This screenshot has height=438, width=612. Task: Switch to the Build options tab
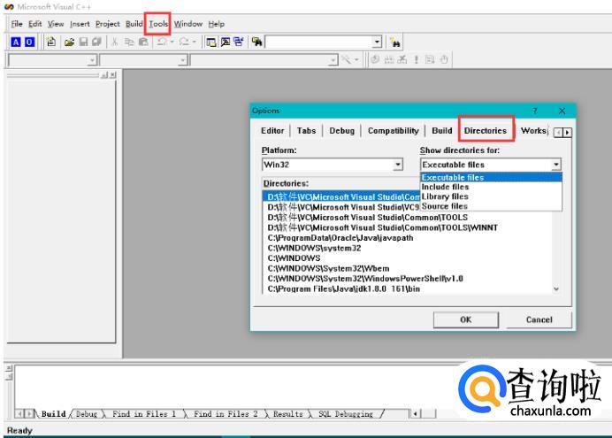pyautogui.click(x=442, y=130)
